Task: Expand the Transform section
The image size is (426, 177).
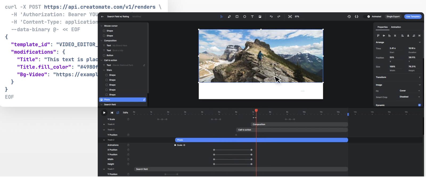Action: (x=398, y=77)
